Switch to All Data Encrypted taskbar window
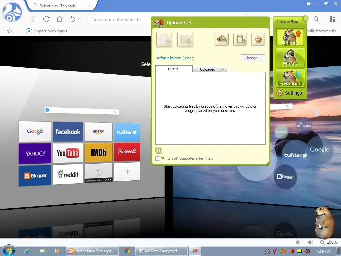The image size is (341, 256). (x=162, y=251)
